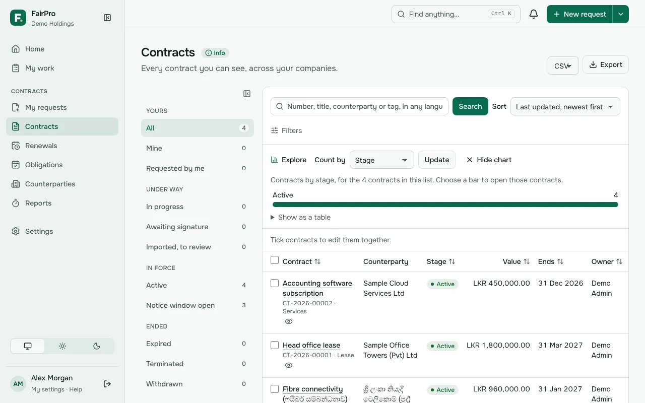
Task: Open Obligations in sidebar
Action: coord(62,165)
